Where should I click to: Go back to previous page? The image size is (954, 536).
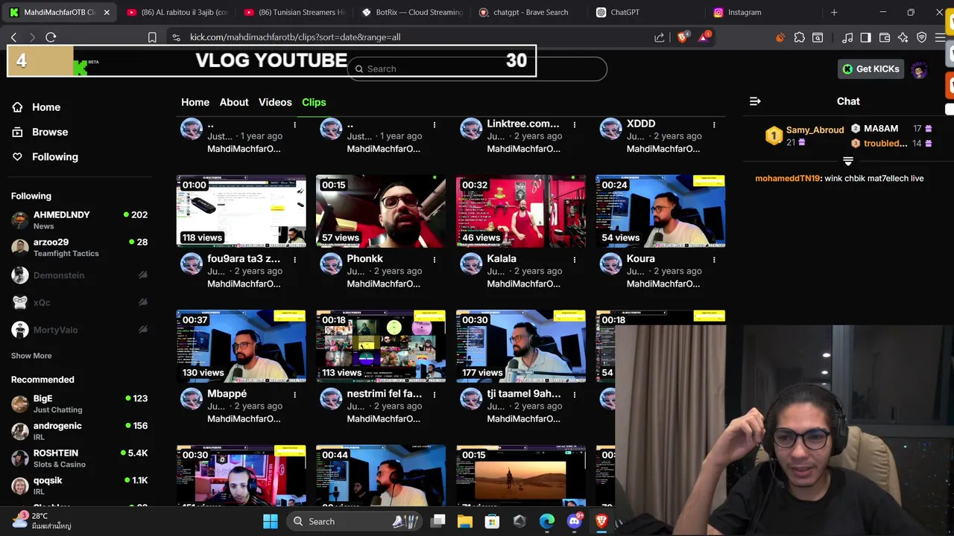point(14,37)
